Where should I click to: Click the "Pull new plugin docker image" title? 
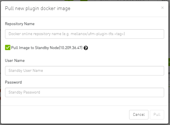[x=38, y=9]
